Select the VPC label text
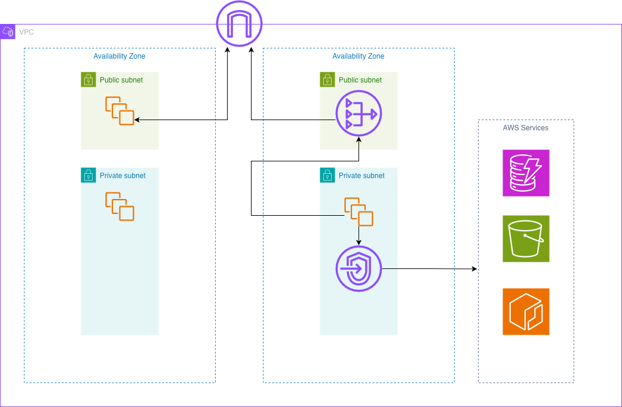Screen dimensions: 622x407 click(x=27, y=32)
